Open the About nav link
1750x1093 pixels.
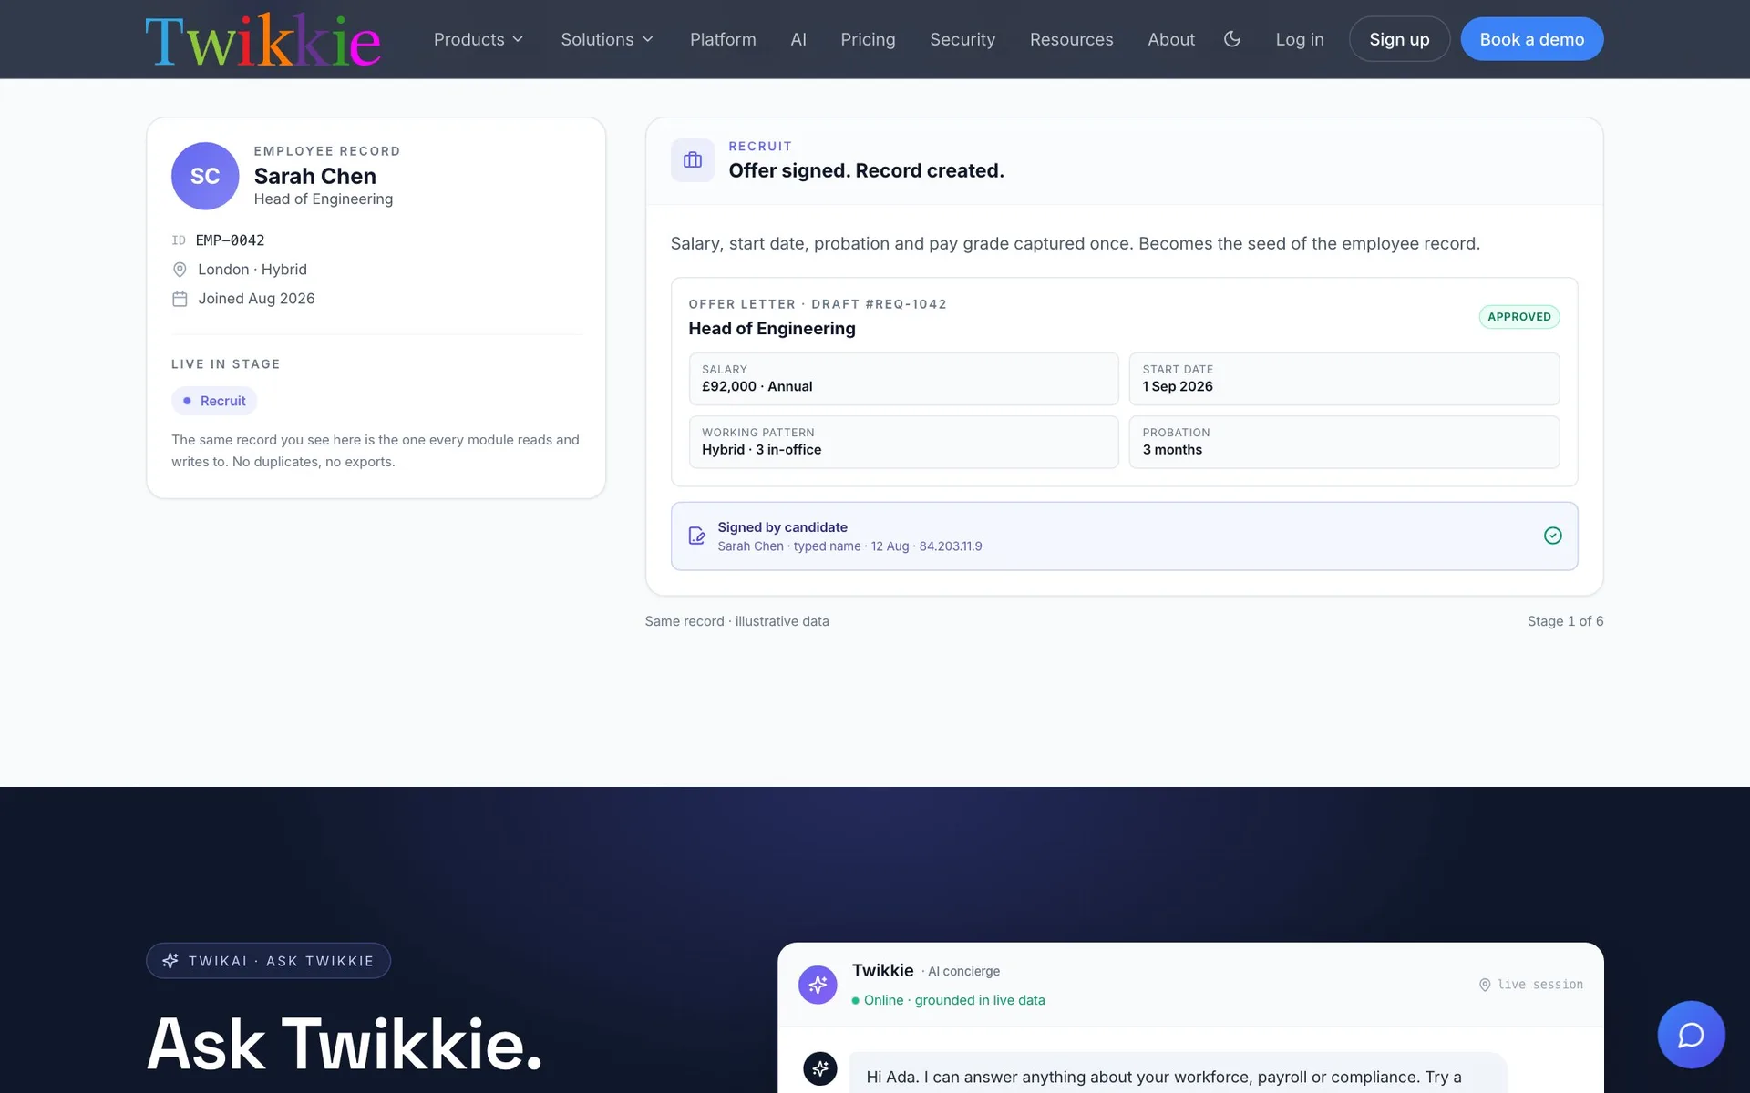1170,39
